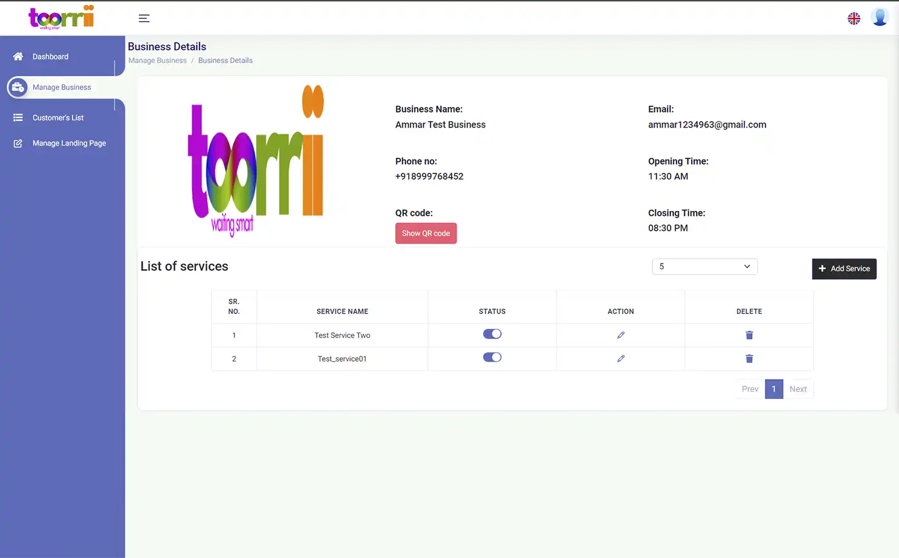Screen dimensions: 899x558
Task: Open the services per-page dropdown
Action: 704,266
